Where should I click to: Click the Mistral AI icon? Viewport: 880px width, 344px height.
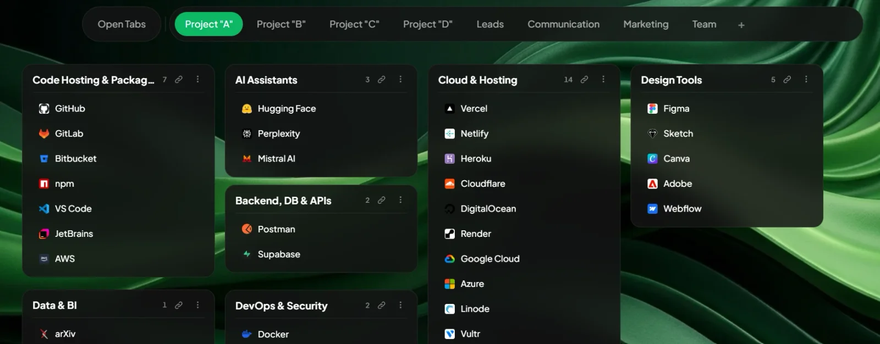(247, 159)
